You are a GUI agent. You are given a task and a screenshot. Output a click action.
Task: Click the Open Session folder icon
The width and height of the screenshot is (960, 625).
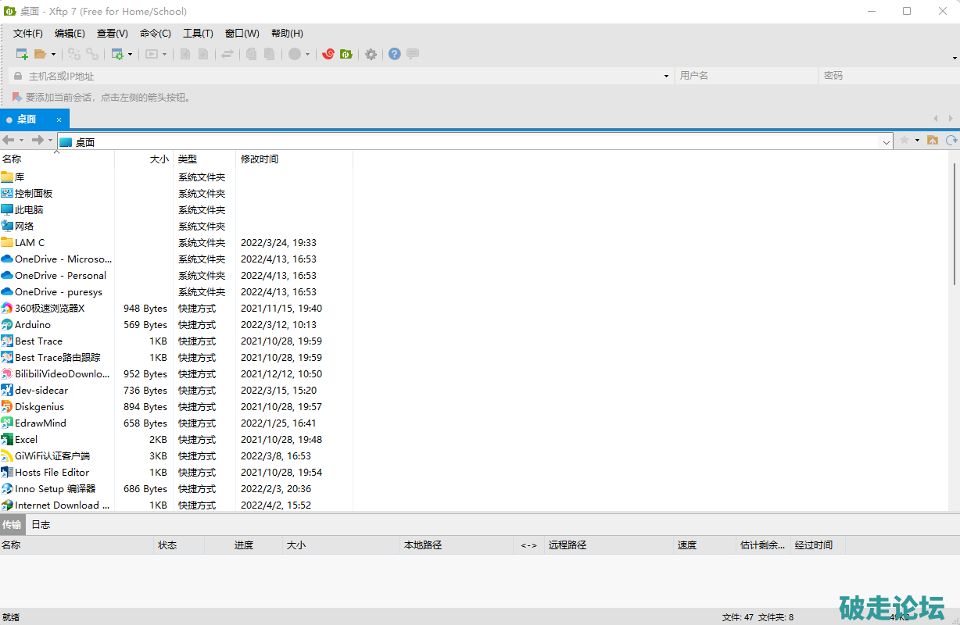(40, 54)
